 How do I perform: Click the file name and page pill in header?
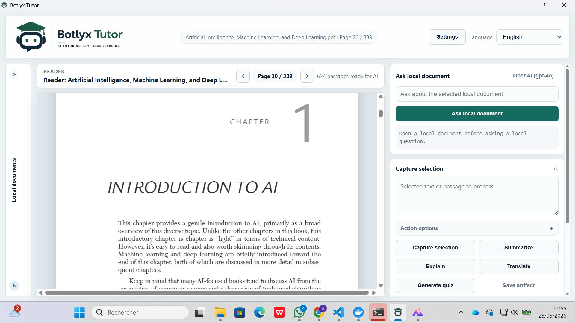coord(279,37)
